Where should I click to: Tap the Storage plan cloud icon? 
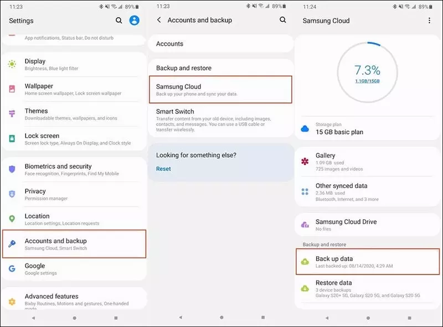(305, 129)
